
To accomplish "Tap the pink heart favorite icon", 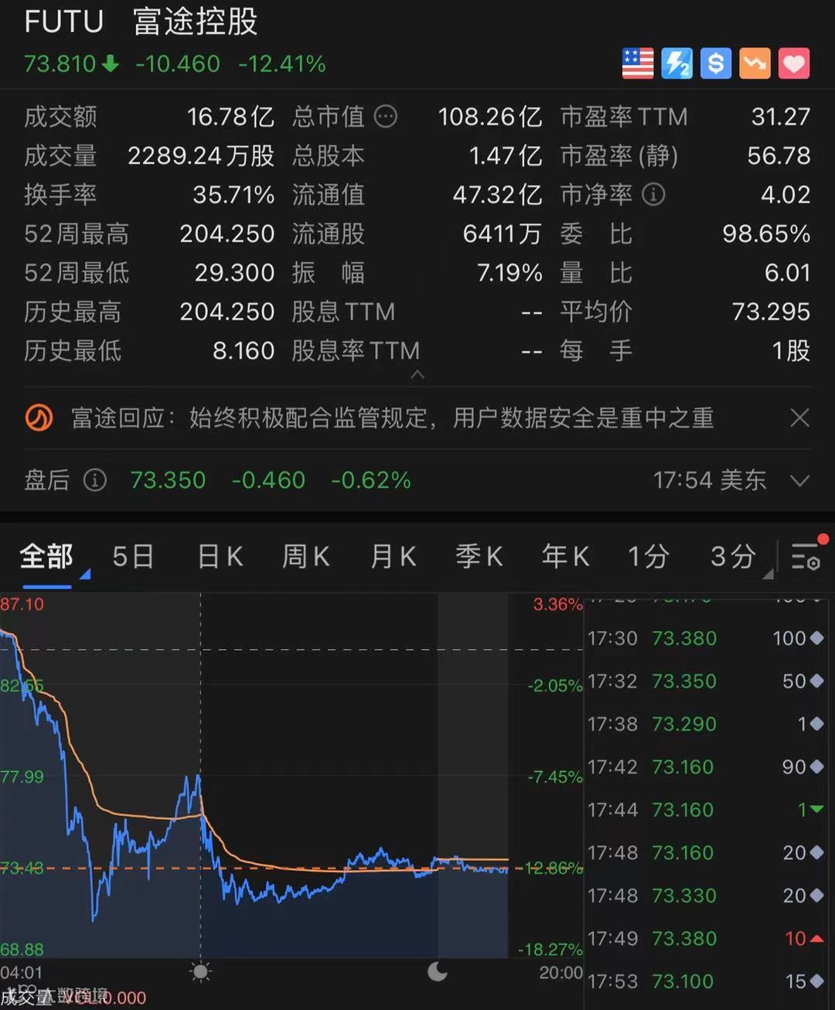I will point(794,63).
